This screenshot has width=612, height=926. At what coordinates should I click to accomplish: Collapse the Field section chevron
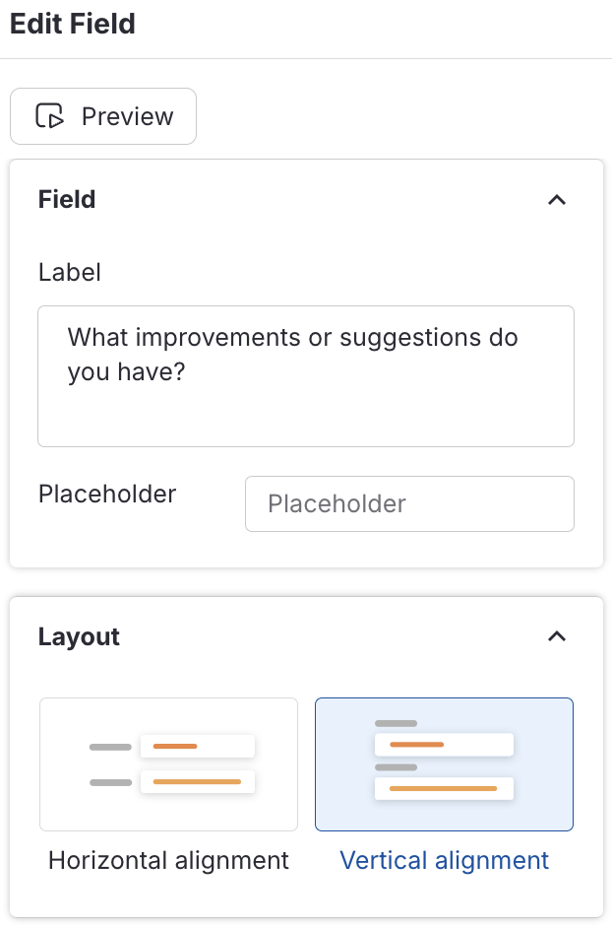pyautogui.click(x=557, y=200)
